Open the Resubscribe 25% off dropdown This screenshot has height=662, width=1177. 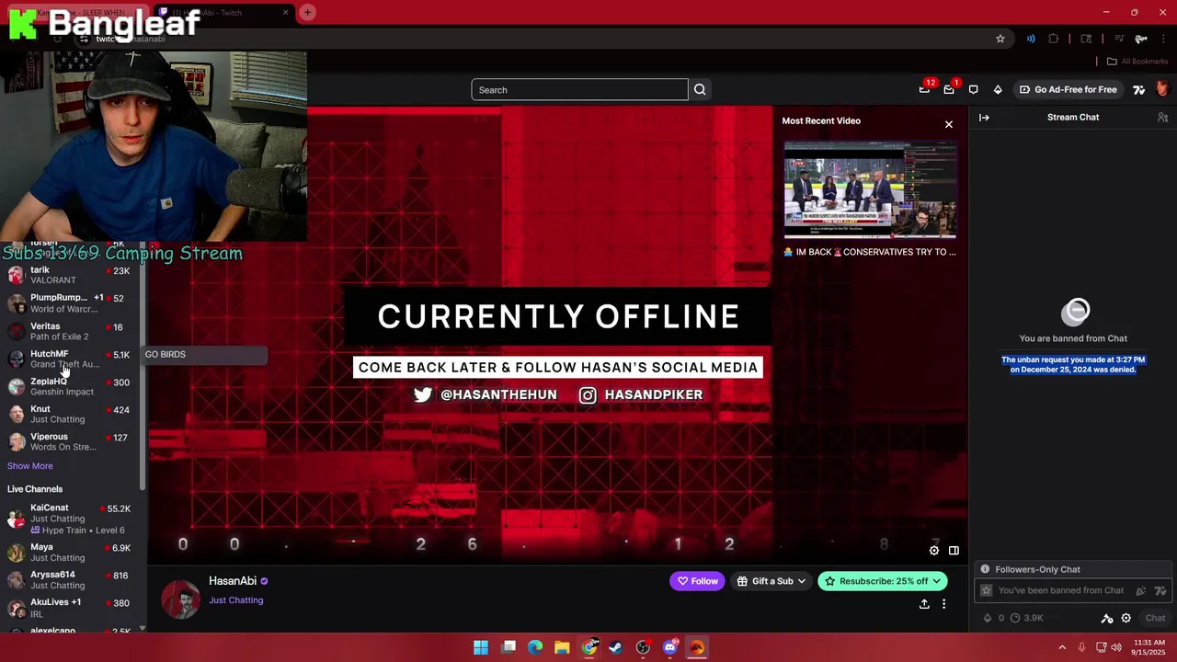(x=882, y=581)
